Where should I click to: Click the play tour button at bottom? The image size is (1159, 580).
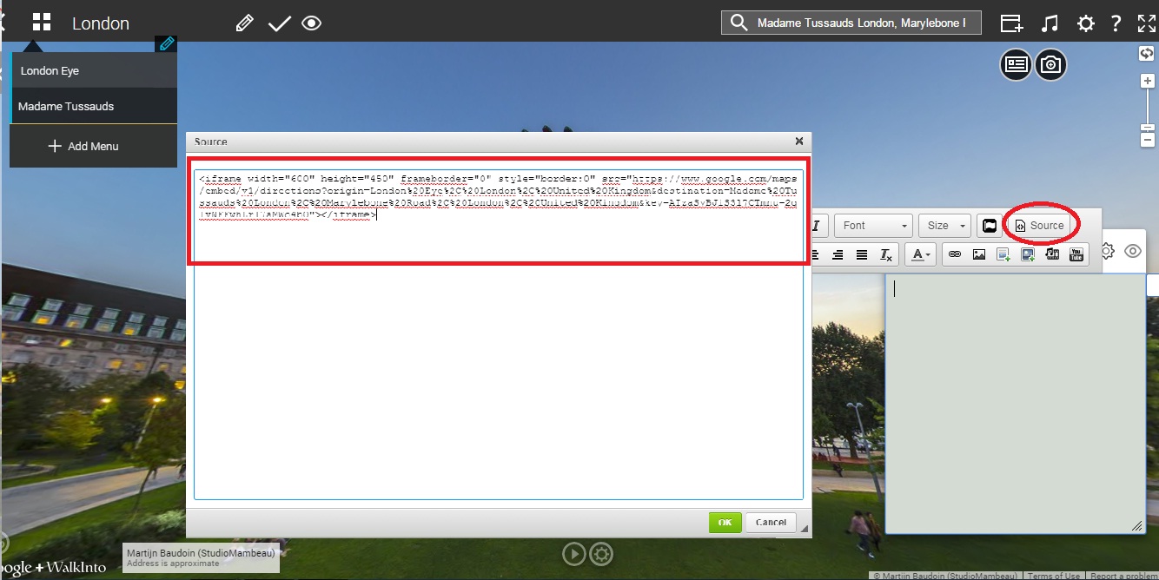point(573,553)
